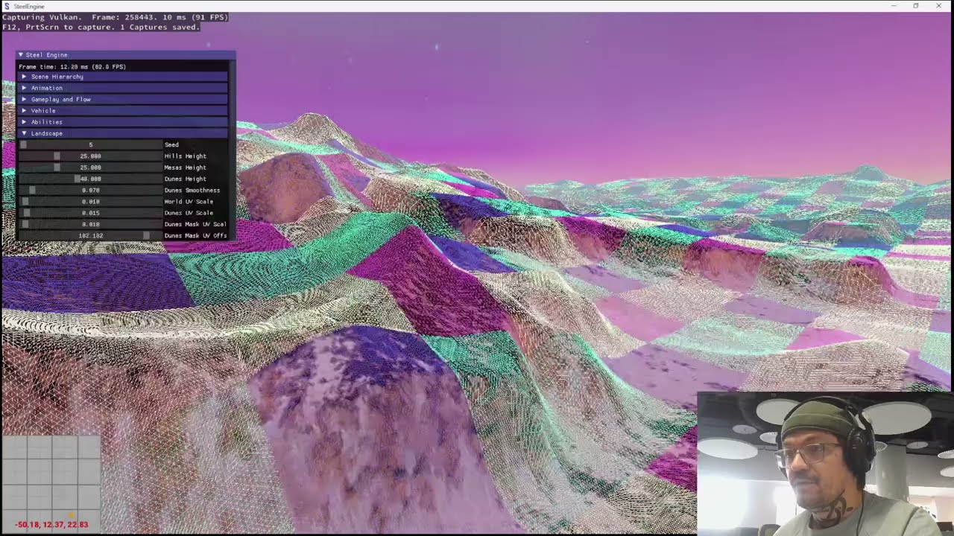The image size is (954, 536).
Task: Expand the Abilities section
Action: tap(123, 122)
